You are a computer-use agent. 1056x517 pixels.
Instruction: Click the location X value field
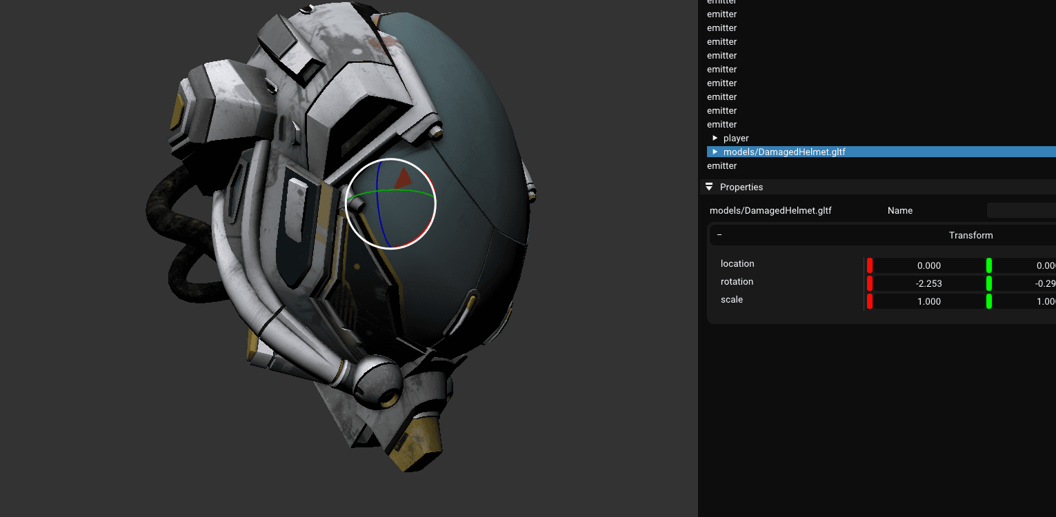(928, 265)
